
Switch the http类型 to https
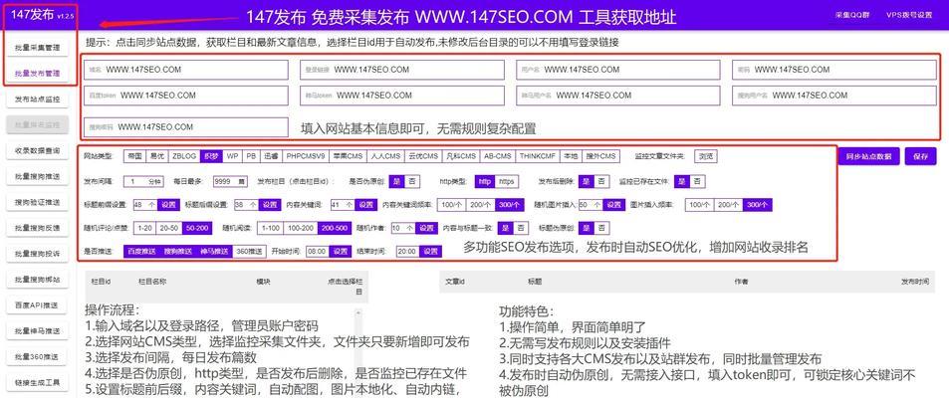click(505, 181)
